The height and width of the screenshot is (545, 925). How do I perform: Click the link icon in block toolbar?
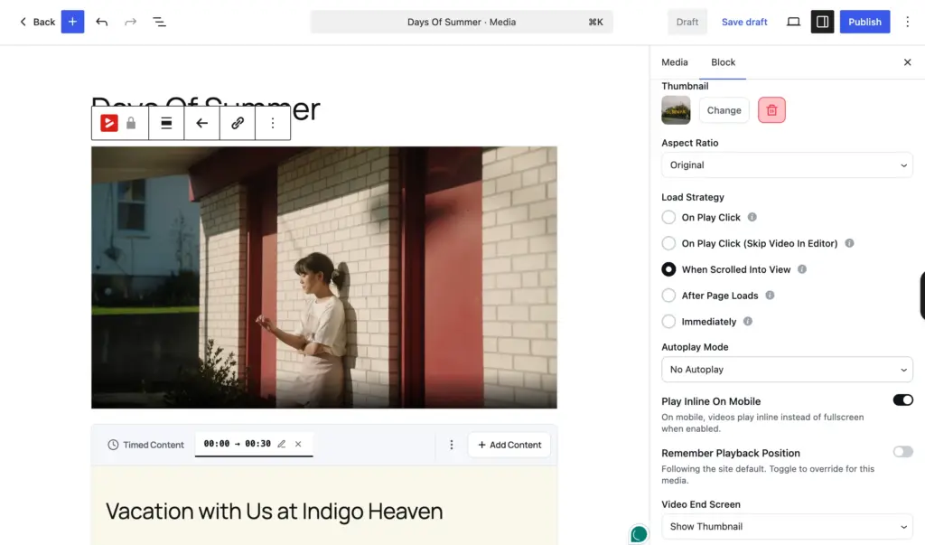coord(238,123)
